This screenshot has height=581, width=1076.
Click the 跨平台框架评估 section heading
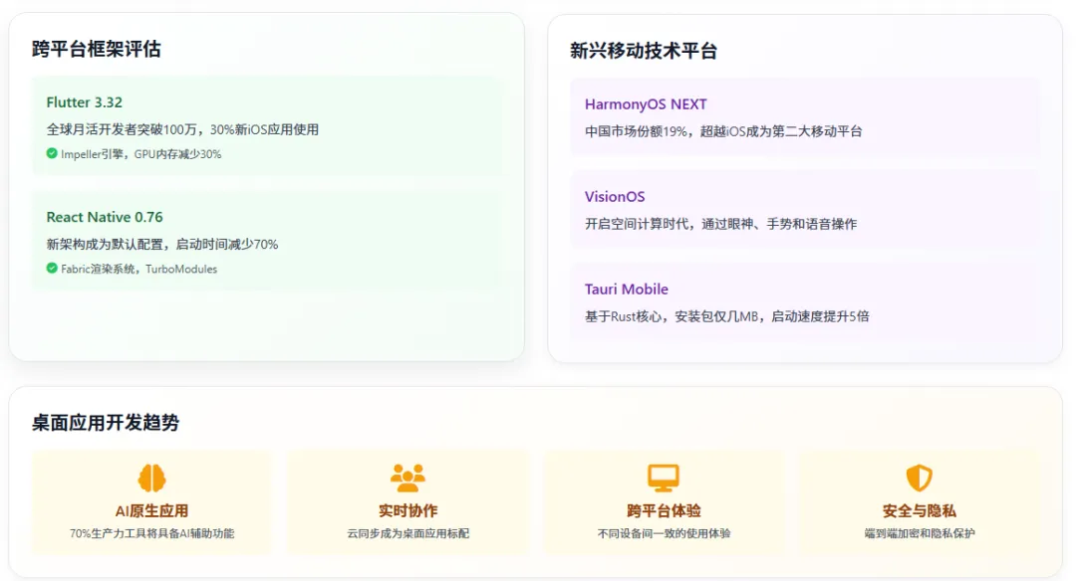pyautogui.click(x=96, y=50)
